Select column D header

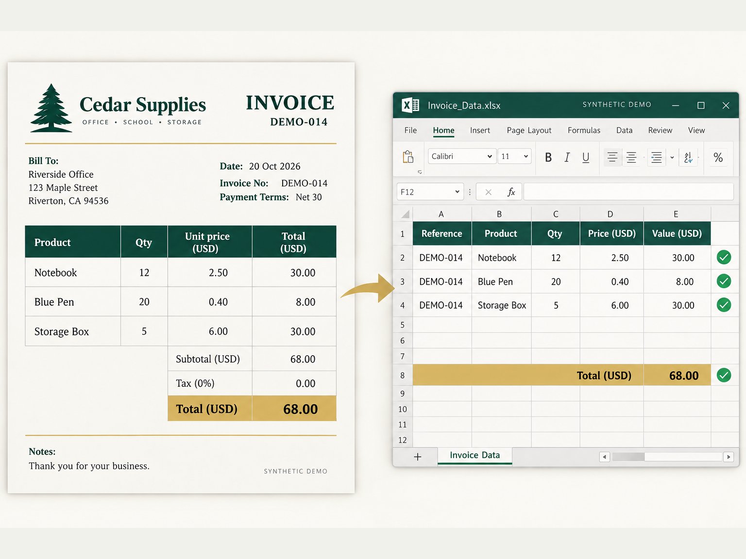[x=611, y=214]
